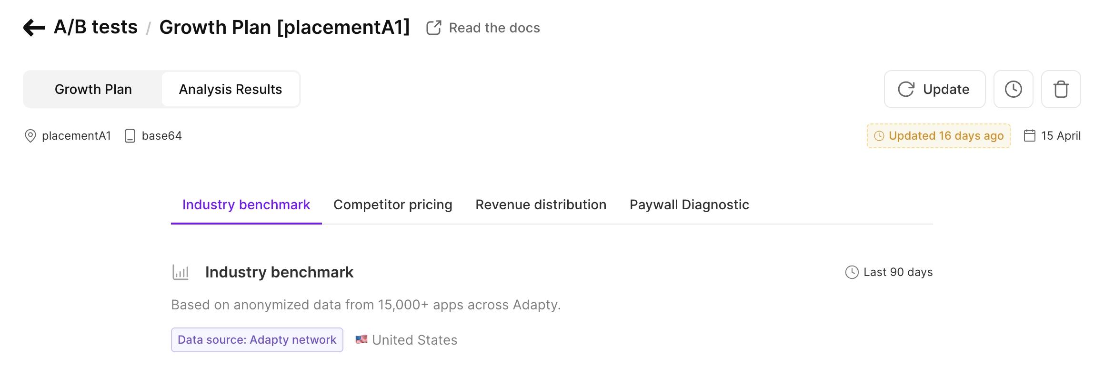Click the Updated 16 days ago badge

click(x=938, y=136)
